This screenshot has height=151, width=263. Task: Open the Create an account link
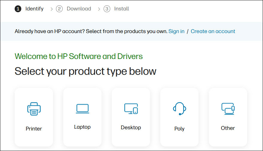[213, 31]
